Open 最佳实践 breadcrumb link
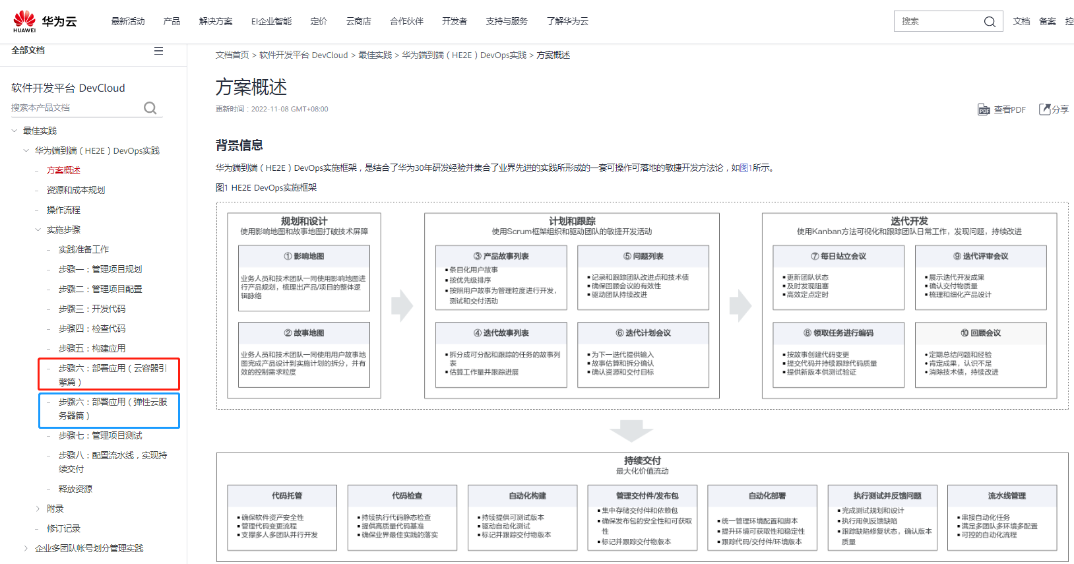1074x564 pixels. (375, 55)
